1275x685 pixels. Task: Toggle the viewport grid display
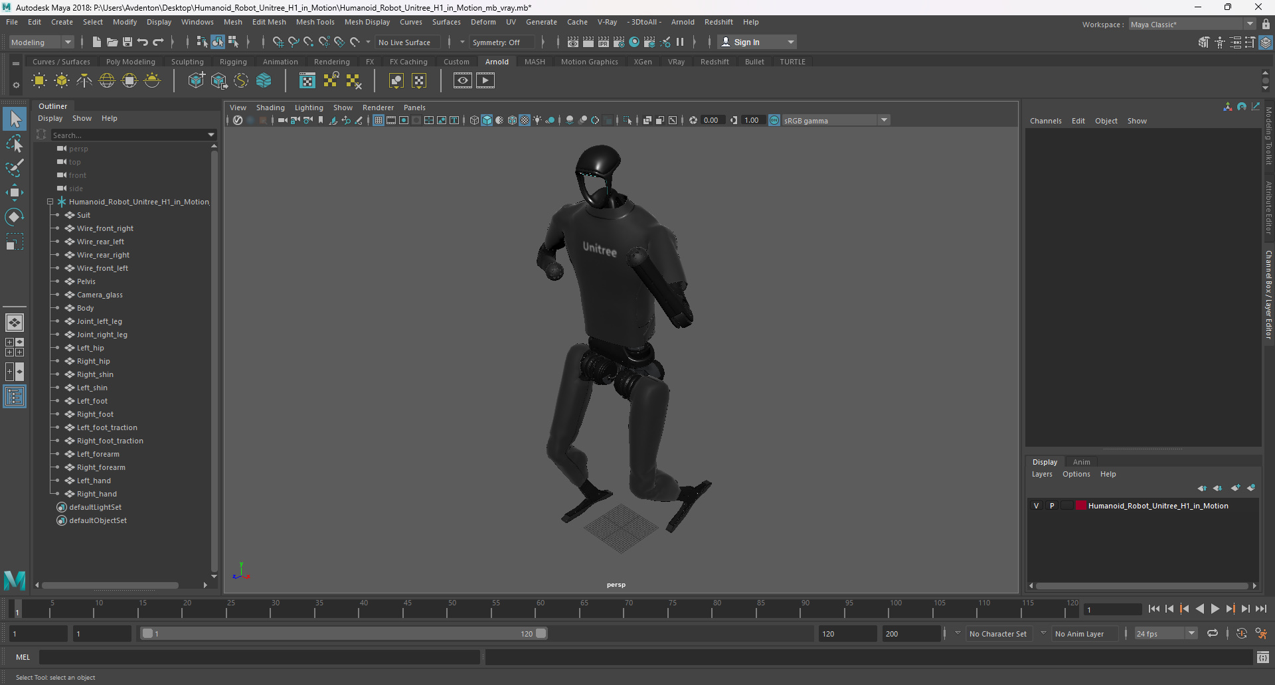379,120
